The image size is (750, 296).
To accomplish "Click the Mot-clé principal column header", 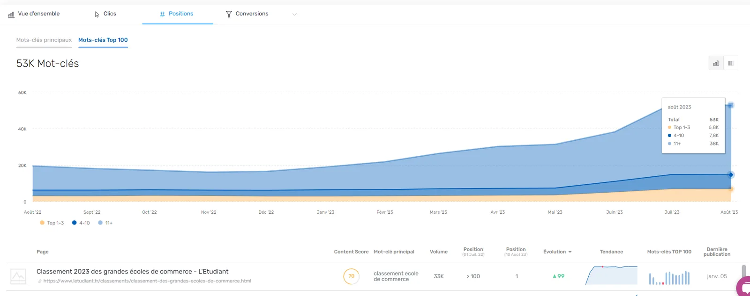I will (x=394, y=252).
